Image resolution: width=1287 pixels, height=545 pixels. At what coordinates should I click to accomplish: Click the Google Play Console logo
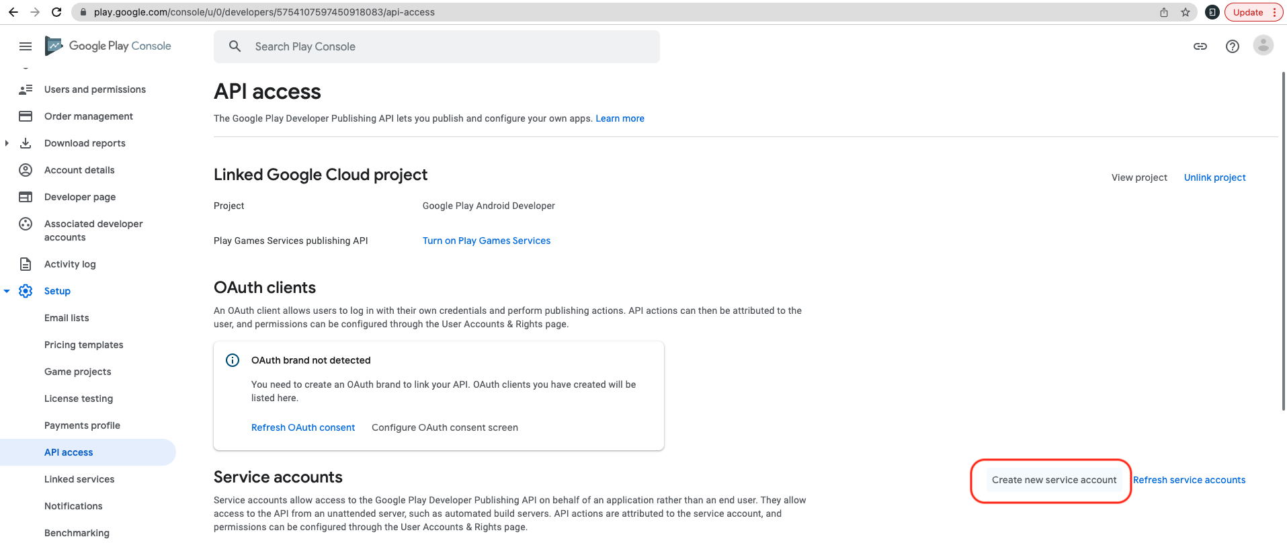(x=108, y=46)
